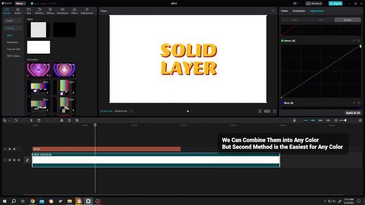Switch to the Video inspector tab
Screen dimensions: 365x205
pyautogui.click(x=284, y=11)
